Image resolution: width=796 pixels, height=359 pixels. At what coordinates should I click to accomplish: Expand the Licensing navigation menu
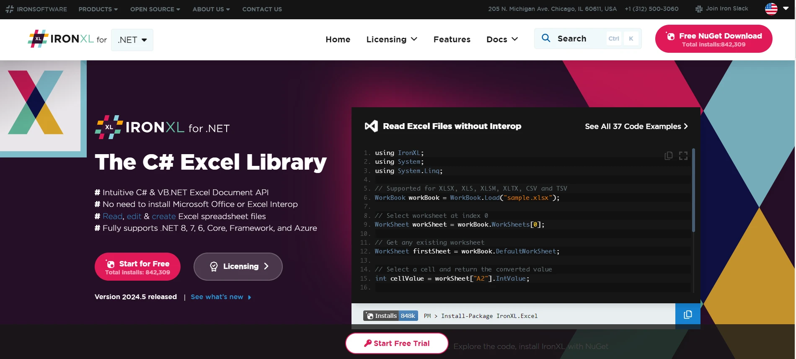[391, 39]
